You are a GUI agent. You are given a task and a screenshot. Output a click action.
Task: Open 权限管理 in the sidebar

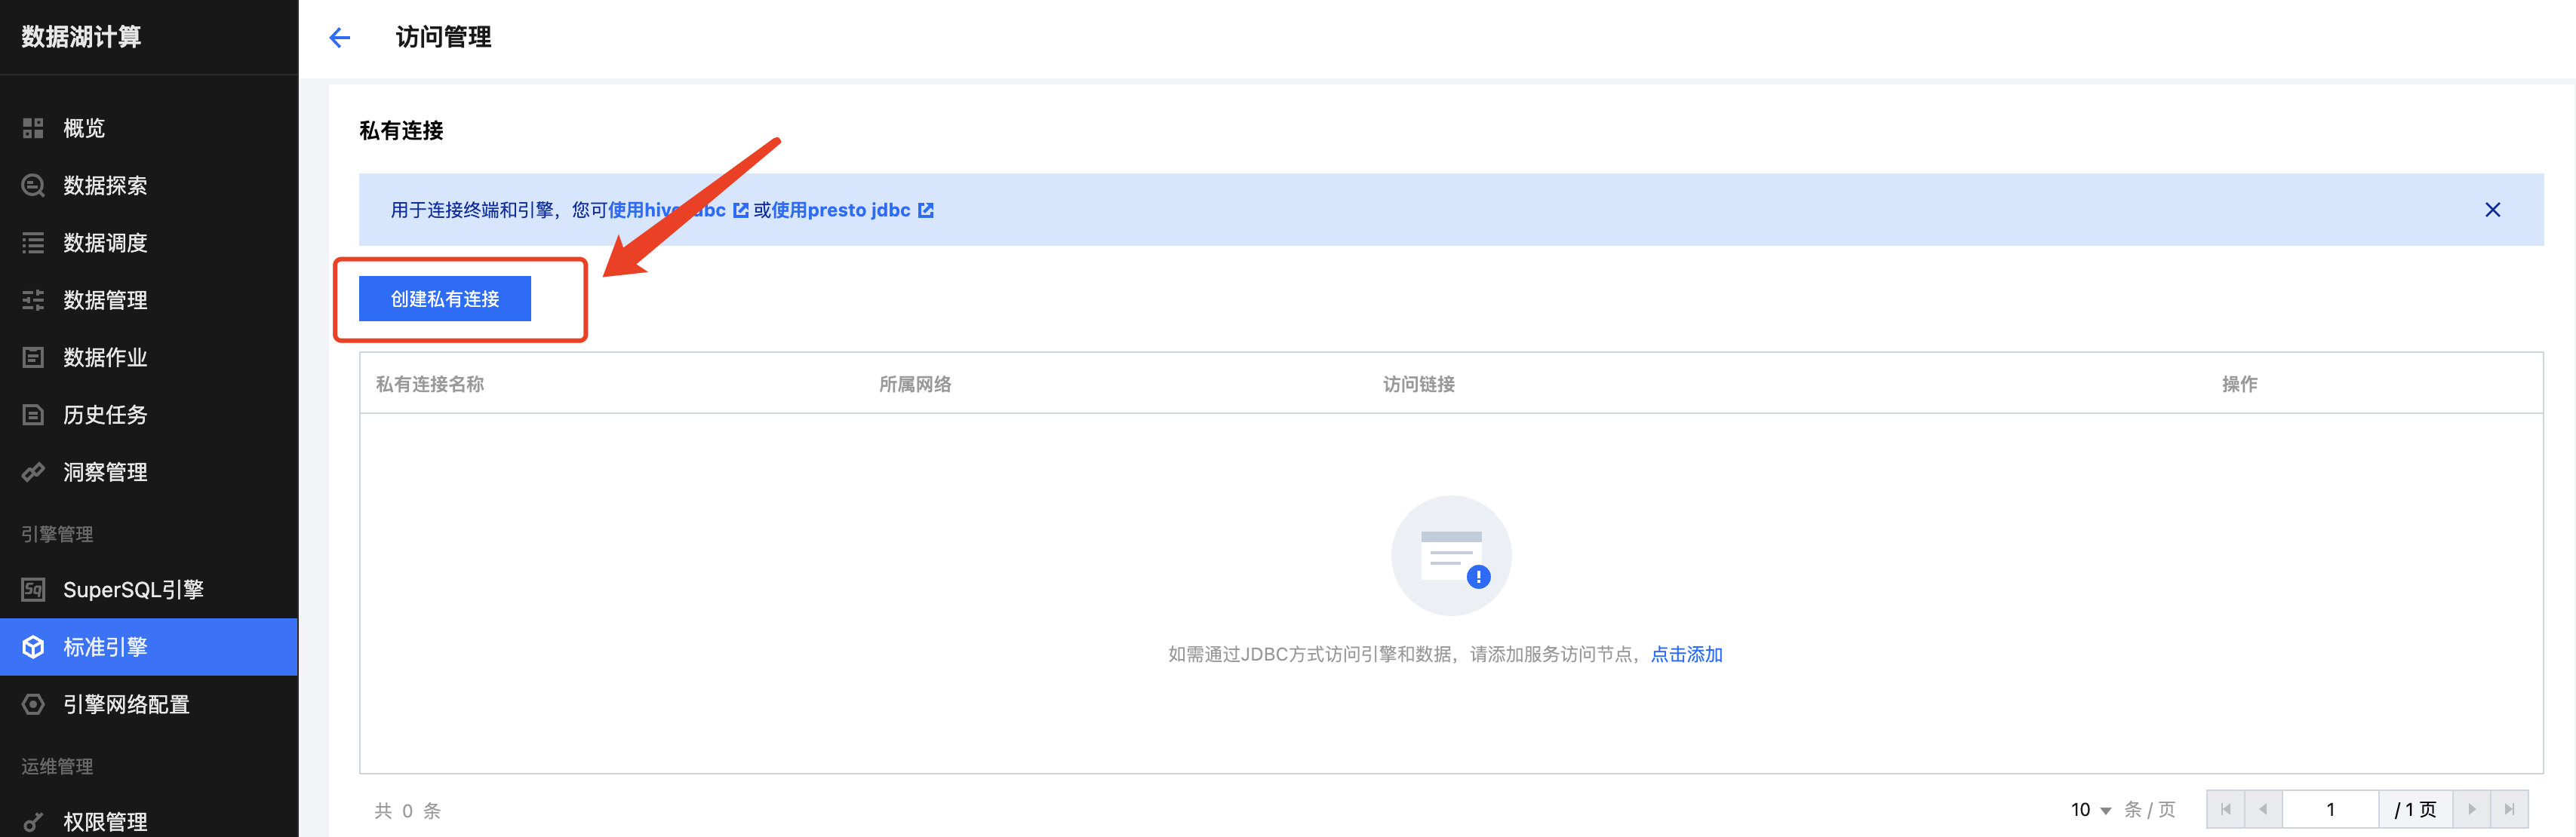[105, 821]
